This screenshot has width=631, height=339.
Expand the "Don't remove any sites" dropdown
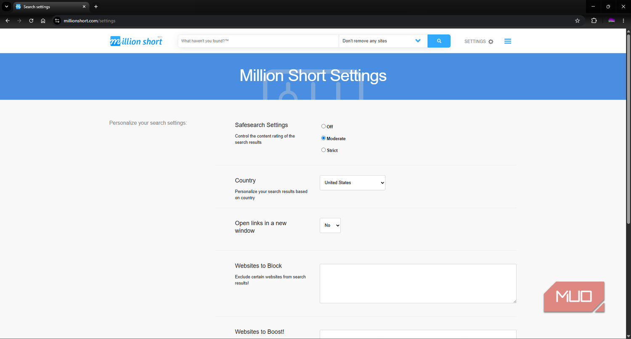383,41
